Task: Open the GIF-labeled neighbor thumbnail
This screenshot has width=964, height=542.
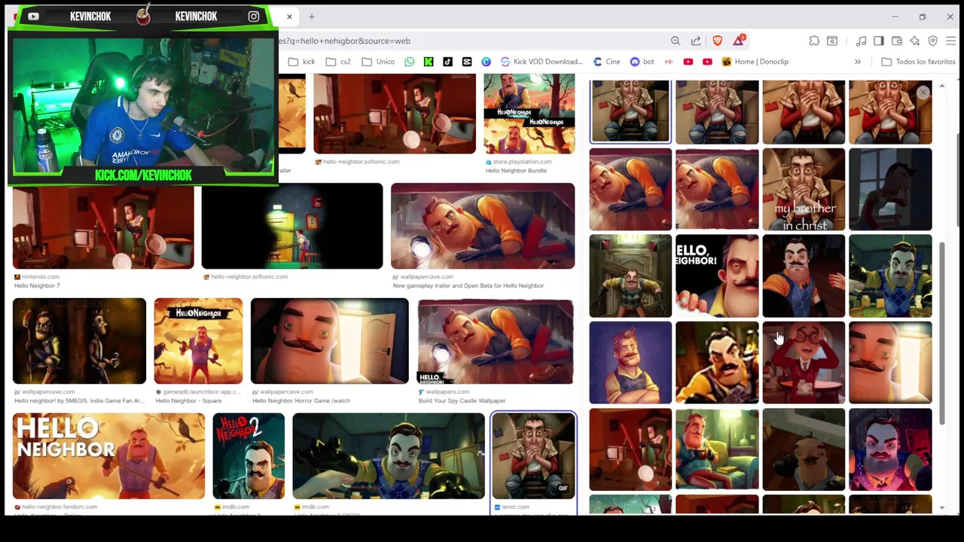Action: click(533, 456)
